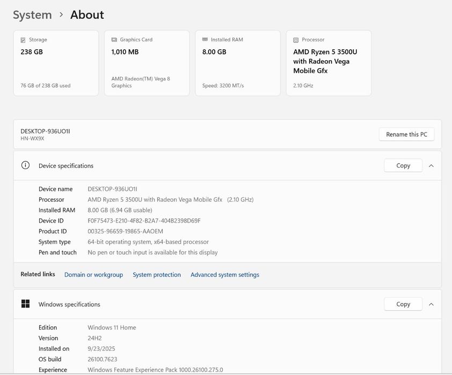This screenshot has width=452, height=375.
Task: Open the 238 GB Storage card
Action: point(56,63)
